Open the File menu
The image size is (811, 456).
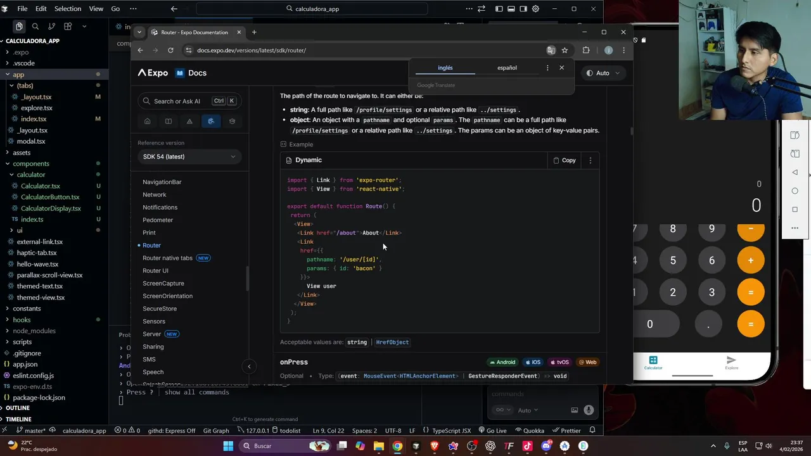click(22, 9)
